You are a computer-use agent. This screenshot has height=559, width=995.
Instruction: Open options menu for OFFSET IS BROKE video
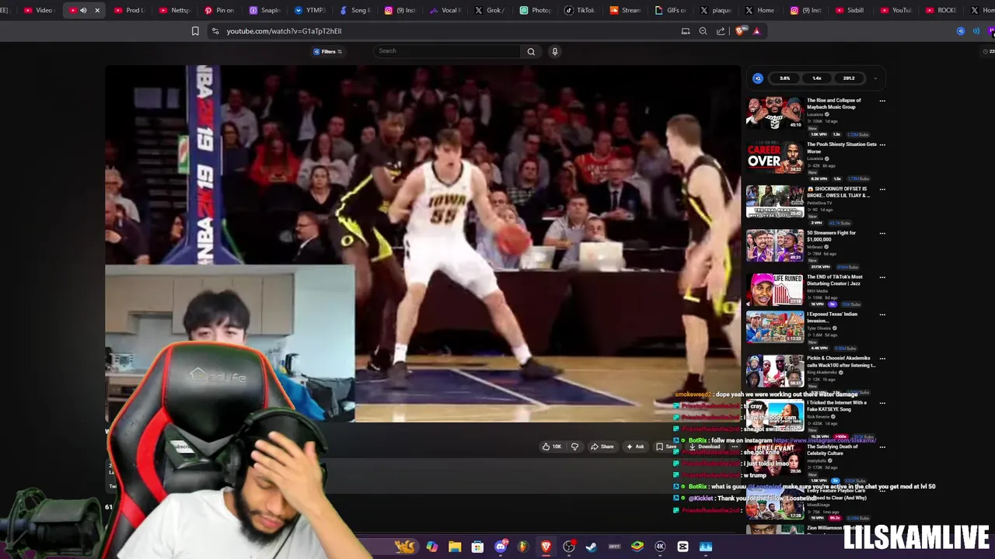882,189
